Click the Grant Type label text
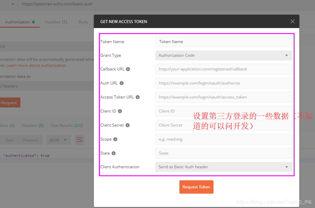Image resolution: width=315 pixels, height=208 pixels. (x=111, y=55)
